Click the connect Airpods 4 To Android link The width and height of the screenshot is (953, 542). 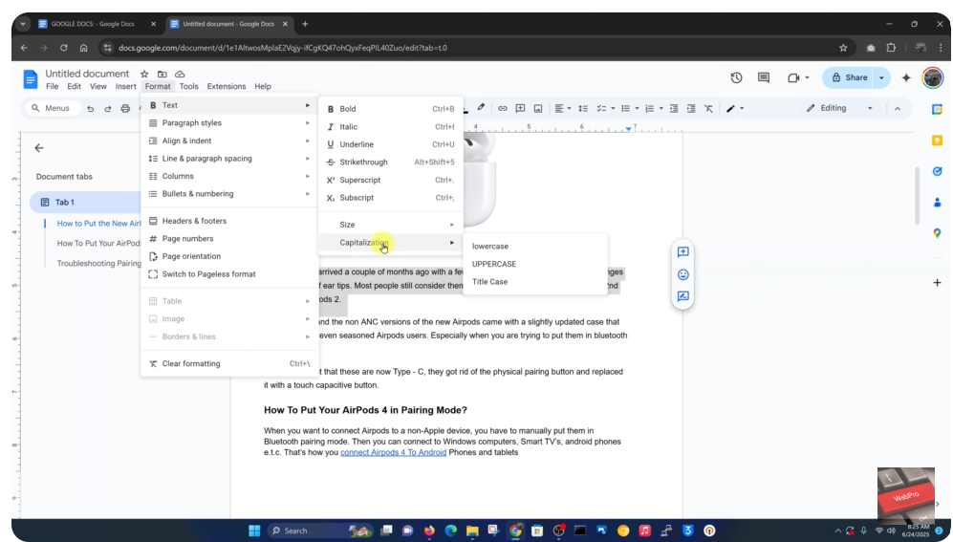(393, 452)
